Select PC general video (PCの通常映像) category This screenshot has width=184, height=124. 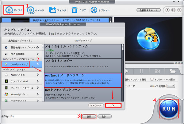coord(22,54)
